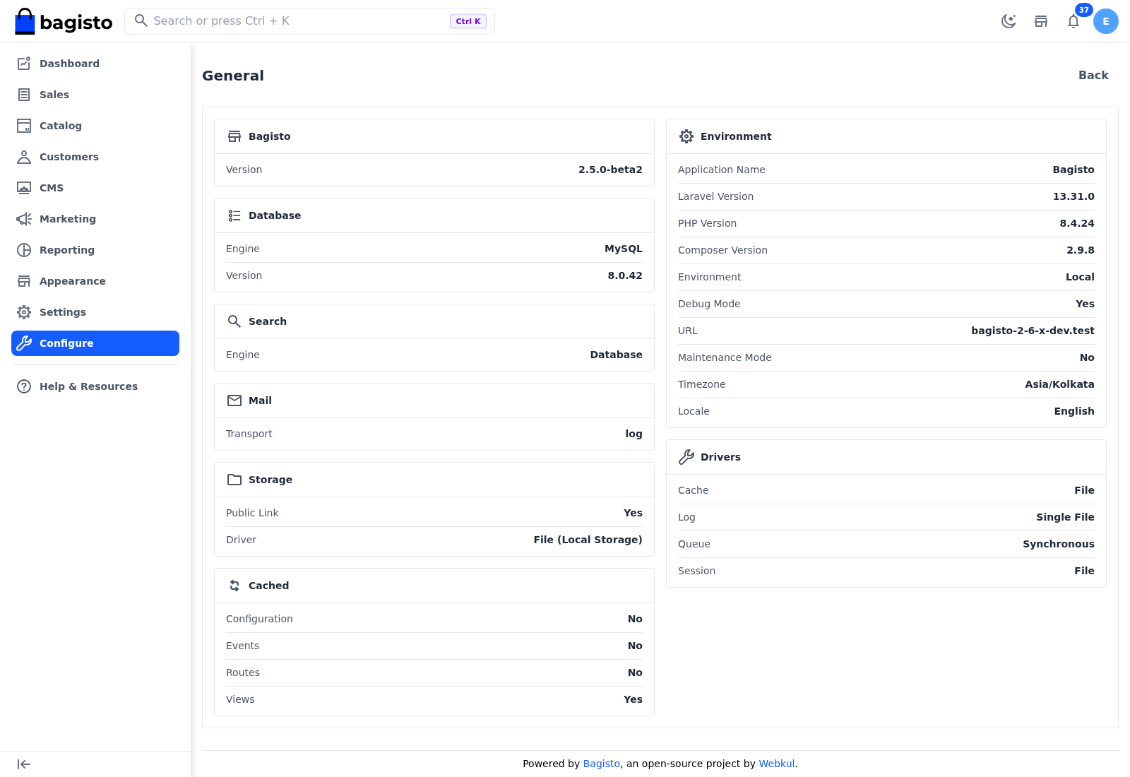Click the Reporting chart icon
Screen dimensions: 1130x777
[x=24, y=250]
